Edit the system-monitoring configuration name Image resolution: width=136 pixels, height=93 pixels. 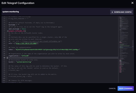click(x=11, y=12)
